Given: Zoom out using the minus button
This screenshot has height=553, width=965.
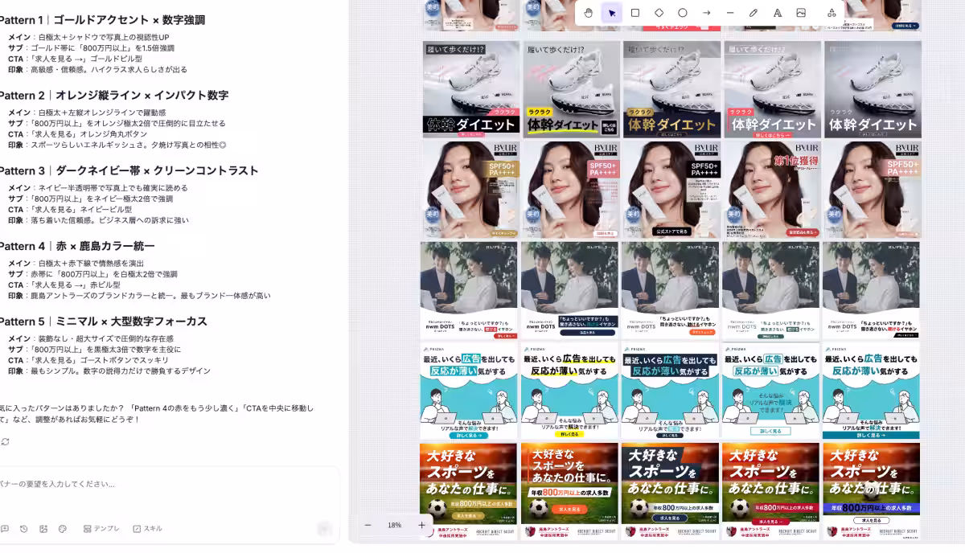Looking at the screenshot, I should pyautogui.click(x=368, y=525).
